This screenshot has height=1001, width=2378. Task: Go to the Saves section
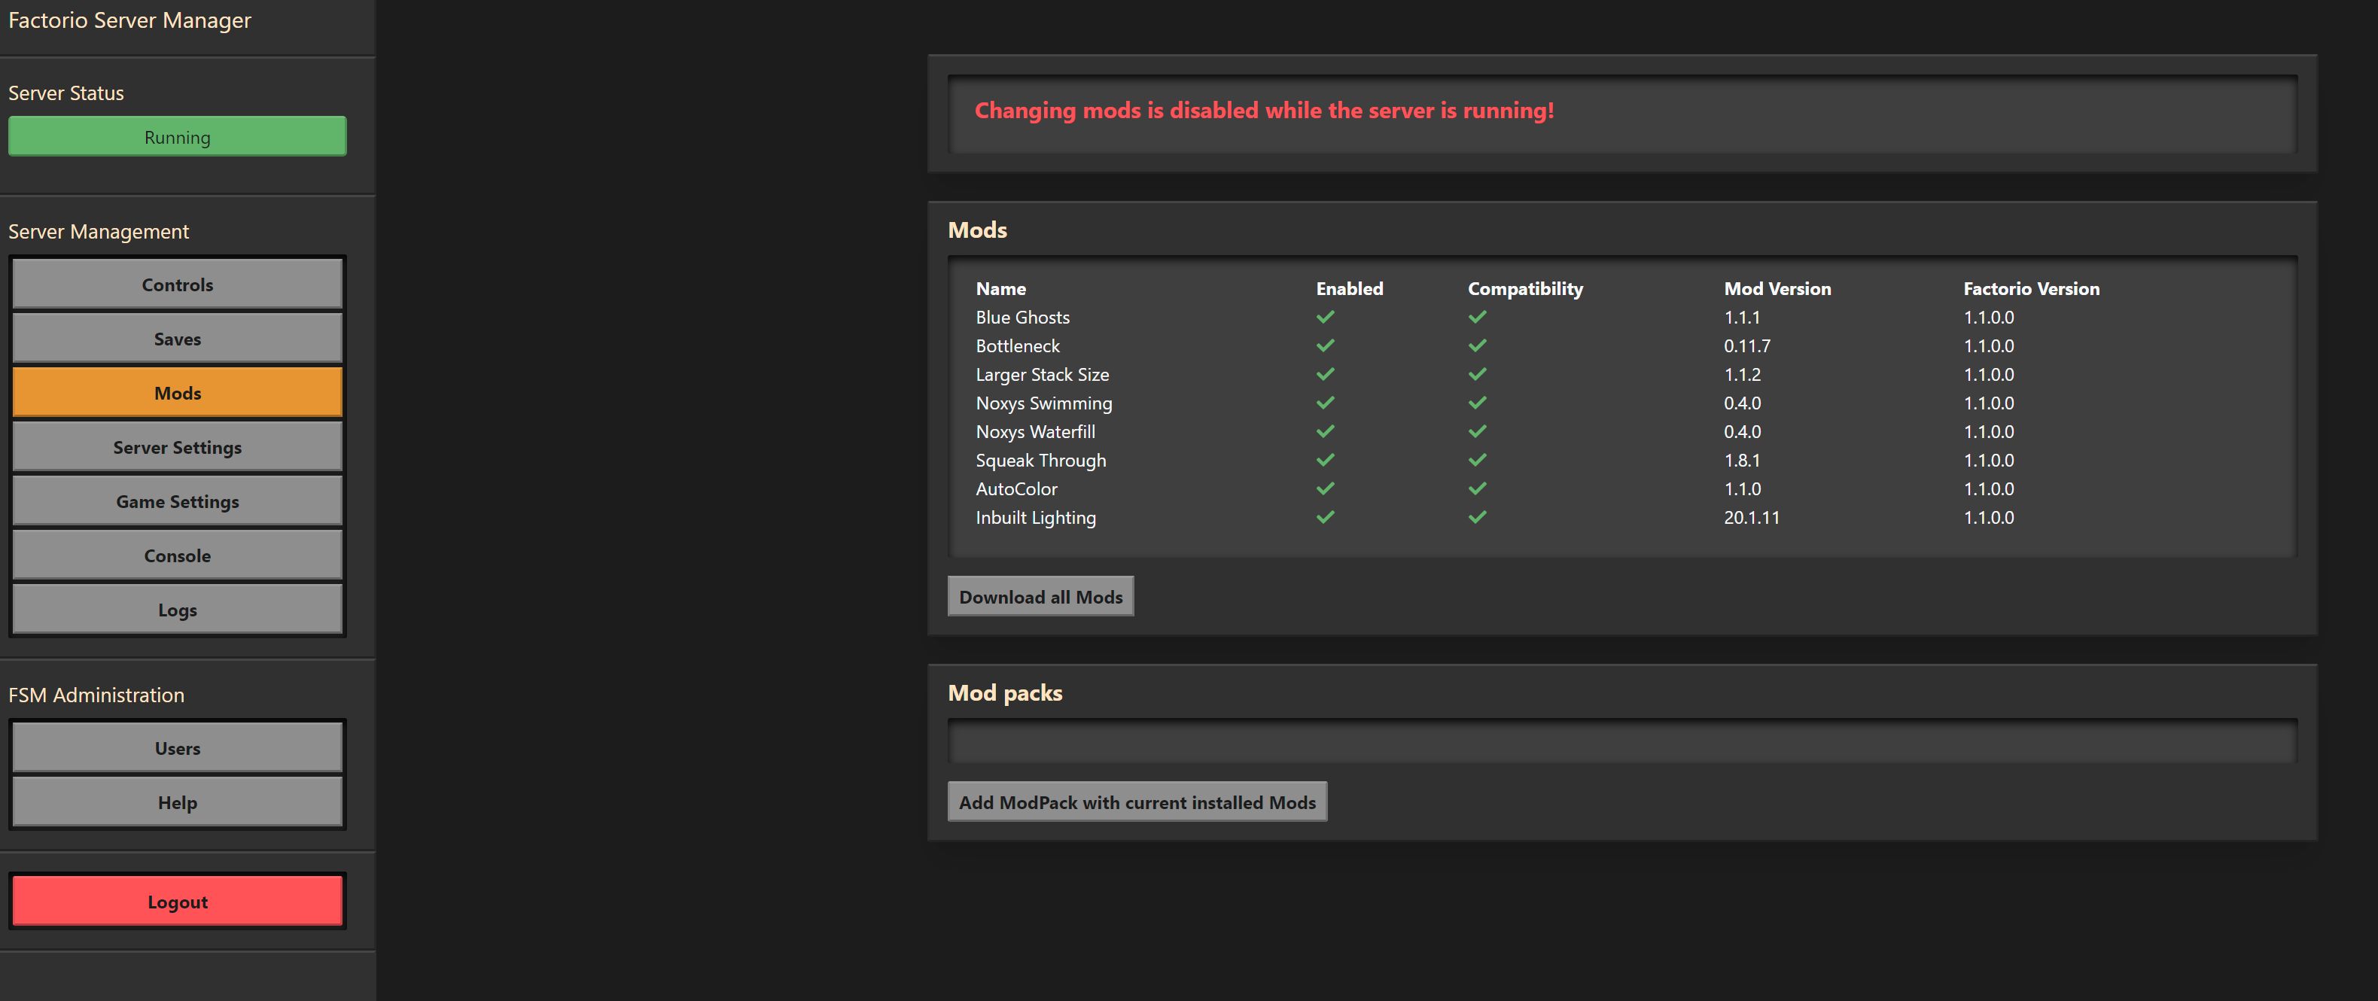point(177,339)
